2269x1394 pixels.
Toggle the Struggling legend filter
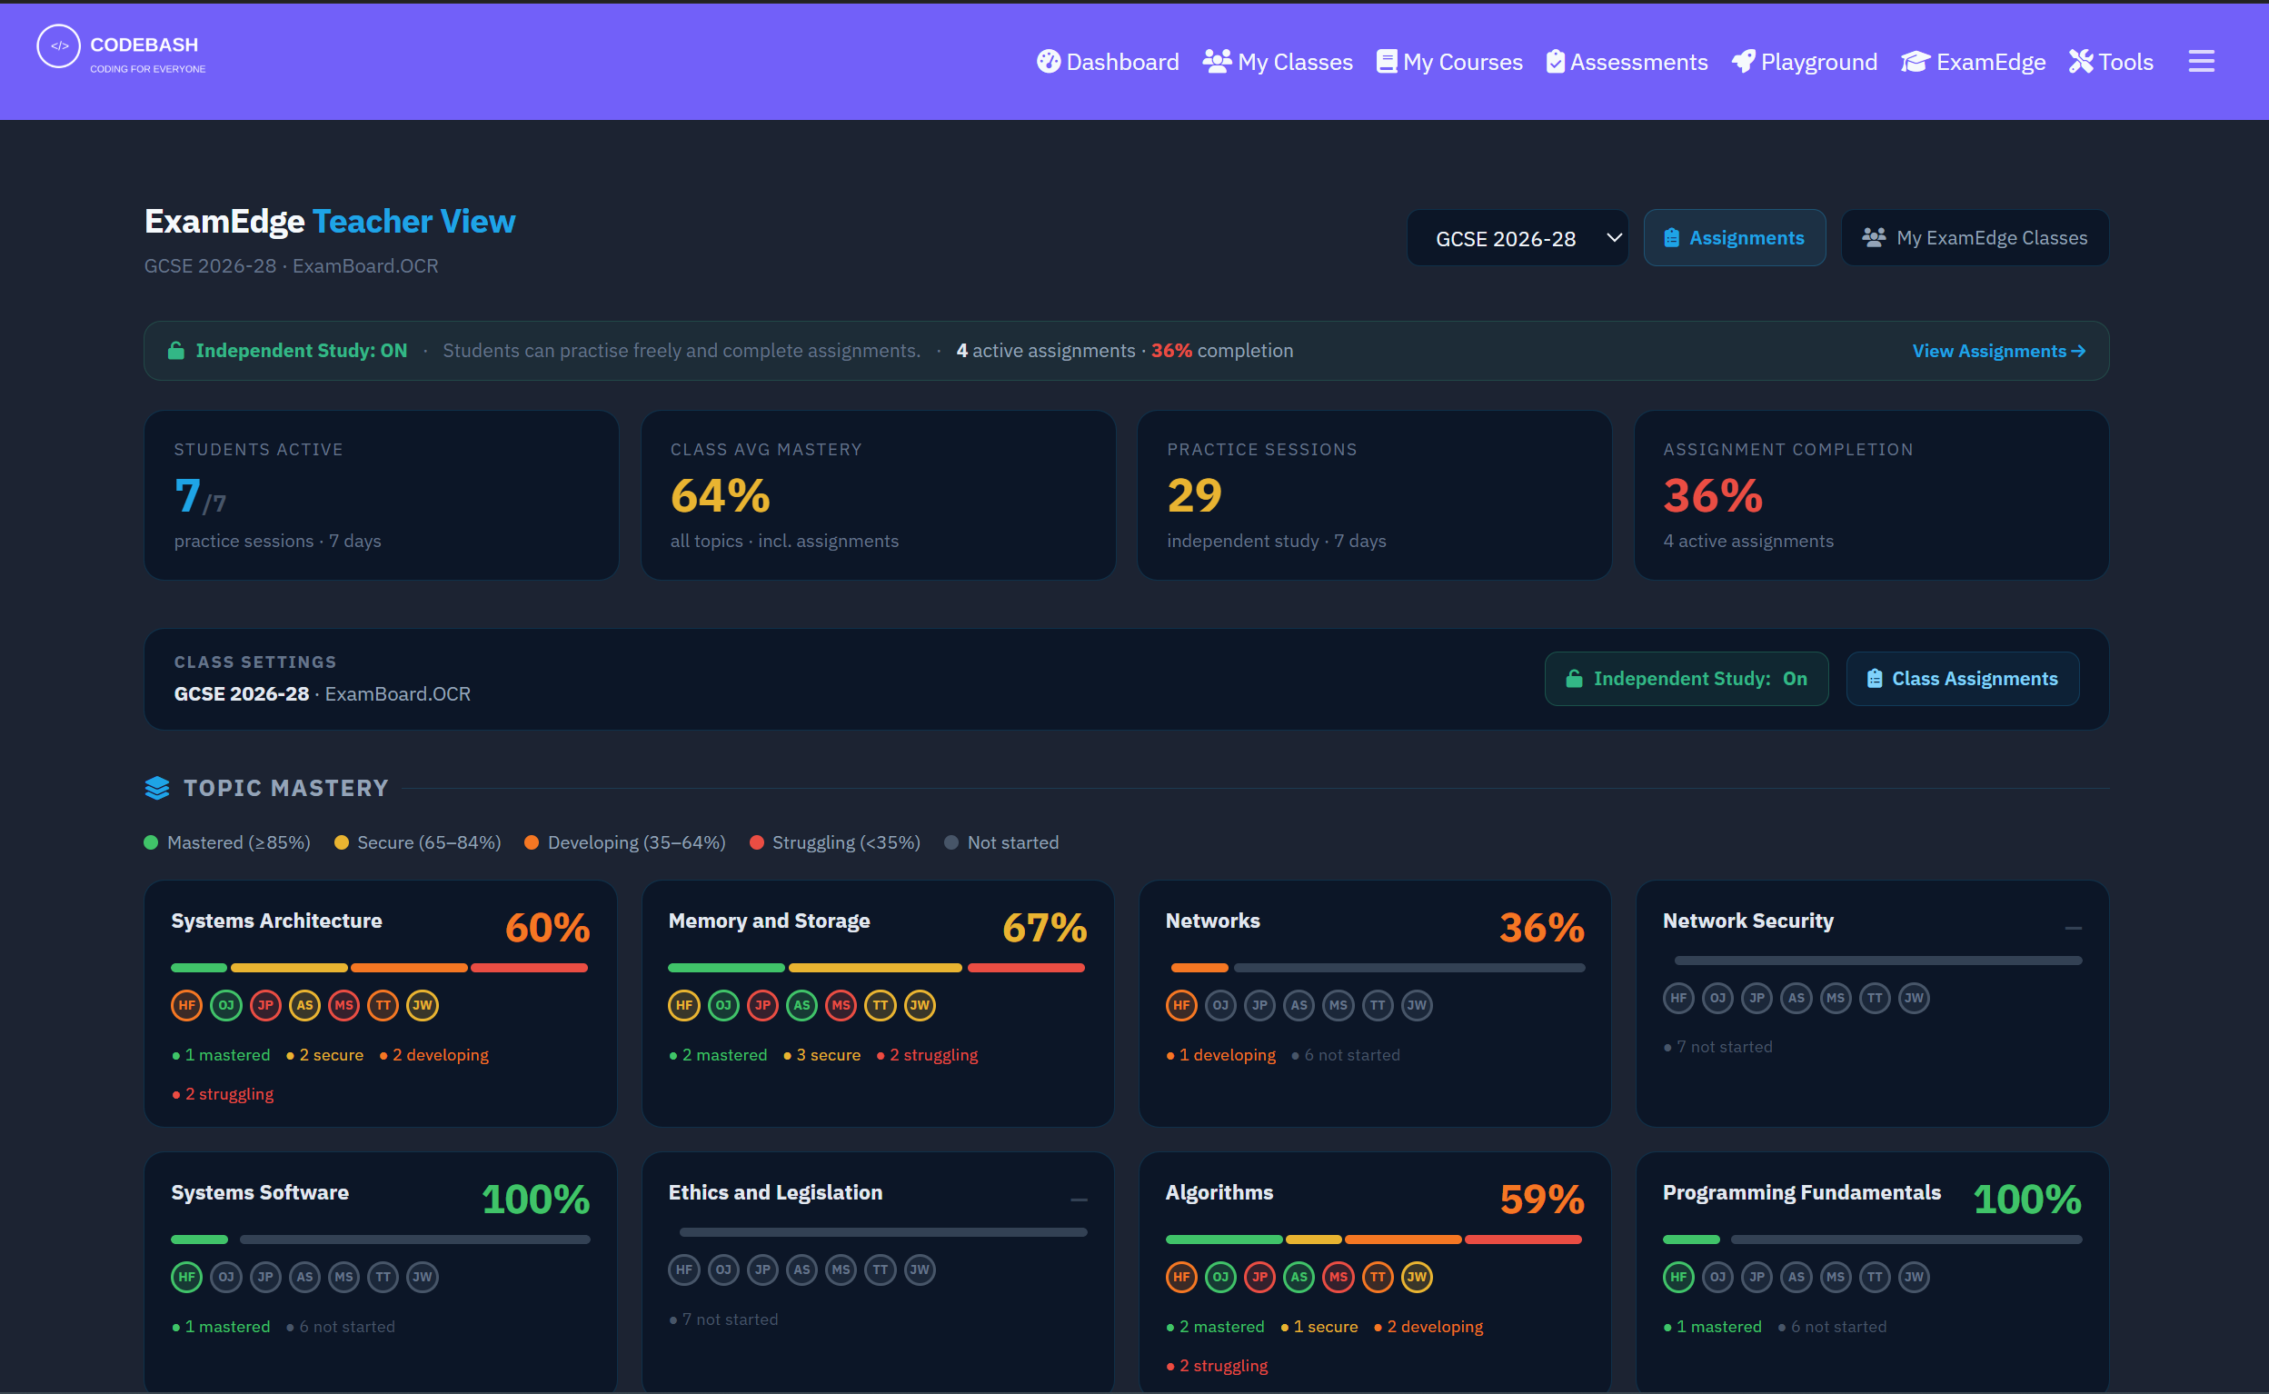tap(834, 841)
